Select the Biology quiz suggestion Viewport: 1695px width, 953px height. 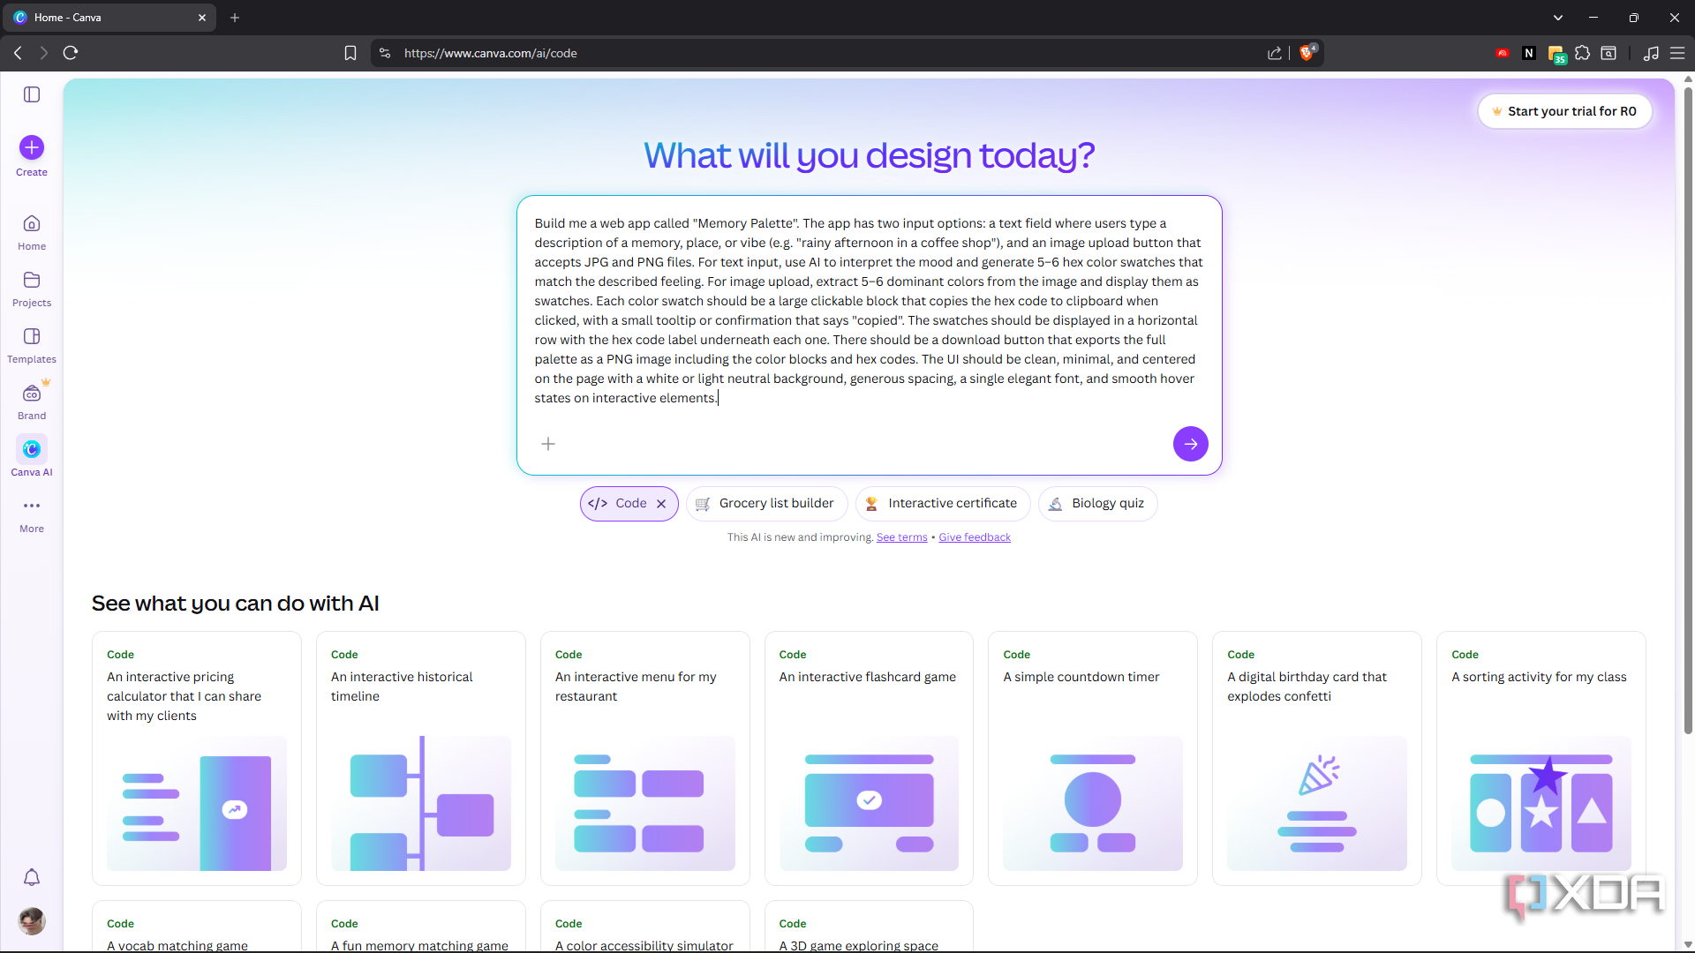[1097, 504]
